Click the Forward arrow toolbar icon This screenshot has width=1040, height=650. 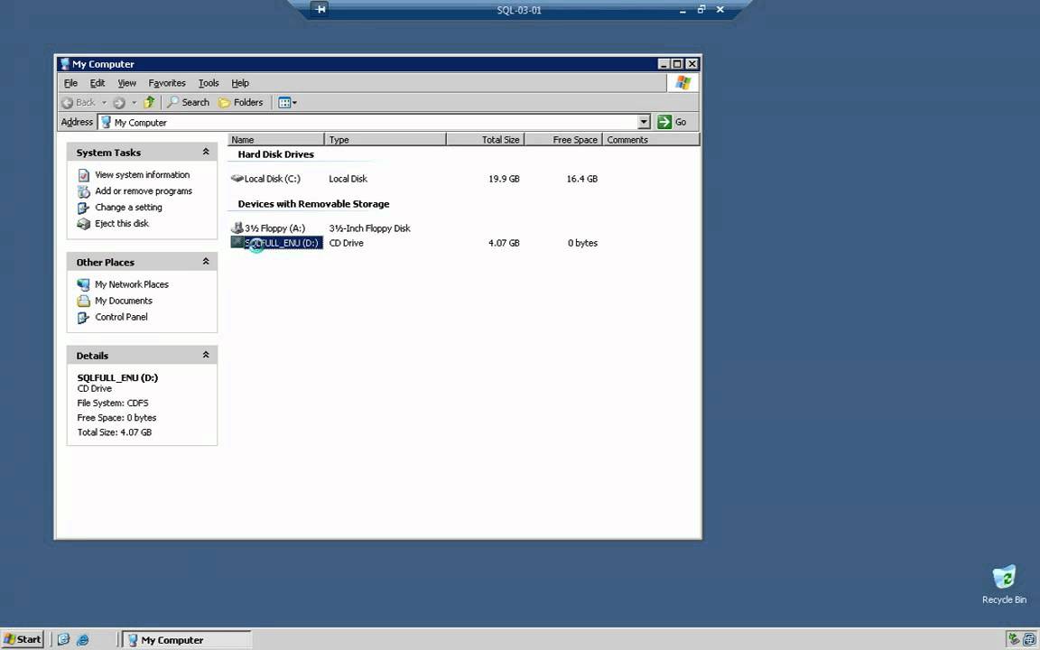click(119, 103)
